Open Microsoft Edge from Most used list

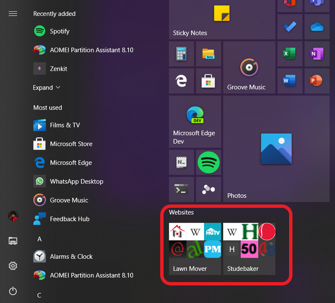click(x=63, y=162)
